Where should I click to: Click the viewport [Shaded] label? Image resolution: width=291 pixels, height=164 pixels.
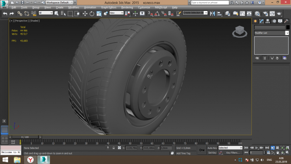[35, 21]
